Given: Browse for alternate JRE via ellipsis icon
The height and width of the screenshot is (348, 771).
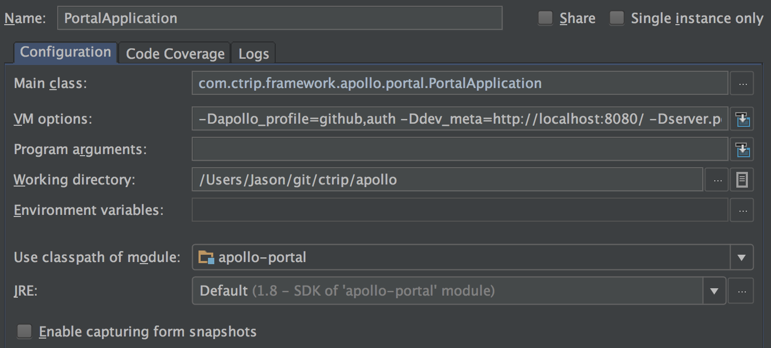Looking at the screenshot, I should point(741,290).
